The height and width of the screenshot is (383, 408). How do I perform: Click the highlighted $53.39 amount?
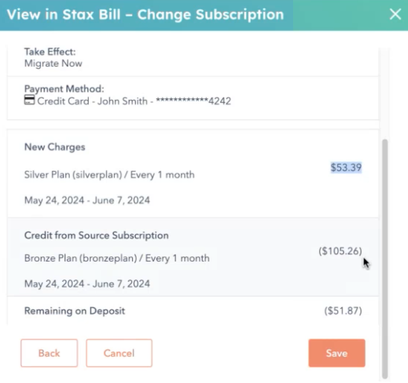point(346,168)
